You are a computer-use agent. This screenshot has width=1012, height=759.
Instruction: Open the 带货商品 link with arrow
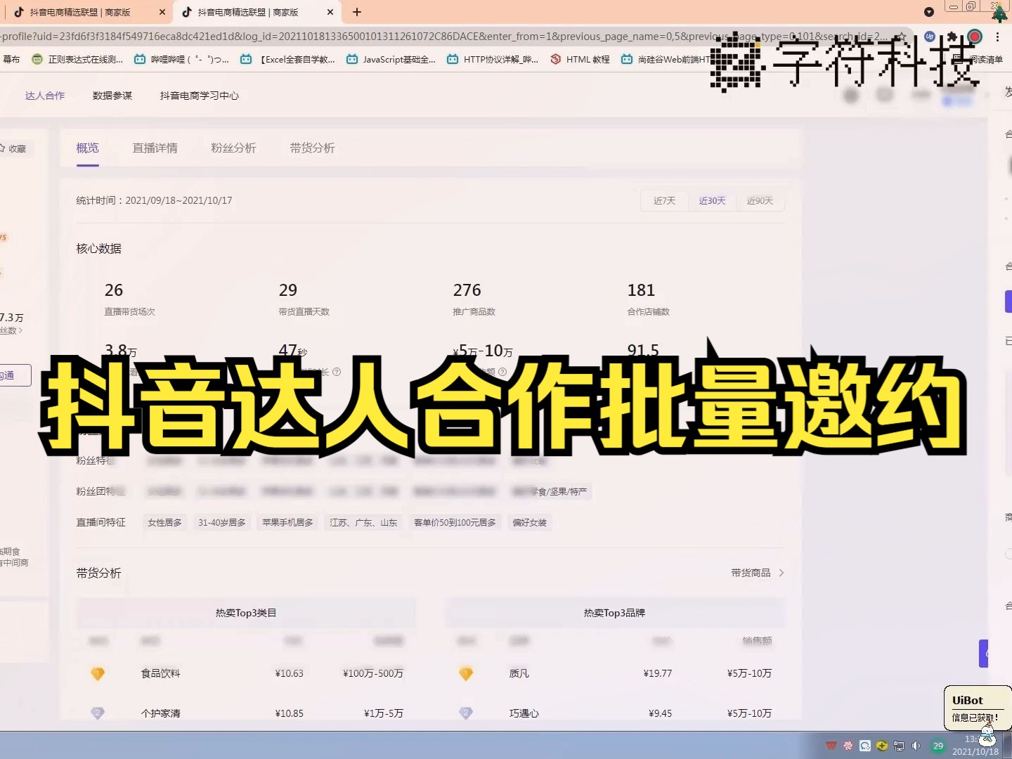[758, 573]
